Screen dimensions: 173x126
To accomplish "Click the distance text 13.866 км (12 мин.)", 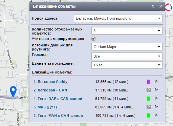I will pos(112,82).
